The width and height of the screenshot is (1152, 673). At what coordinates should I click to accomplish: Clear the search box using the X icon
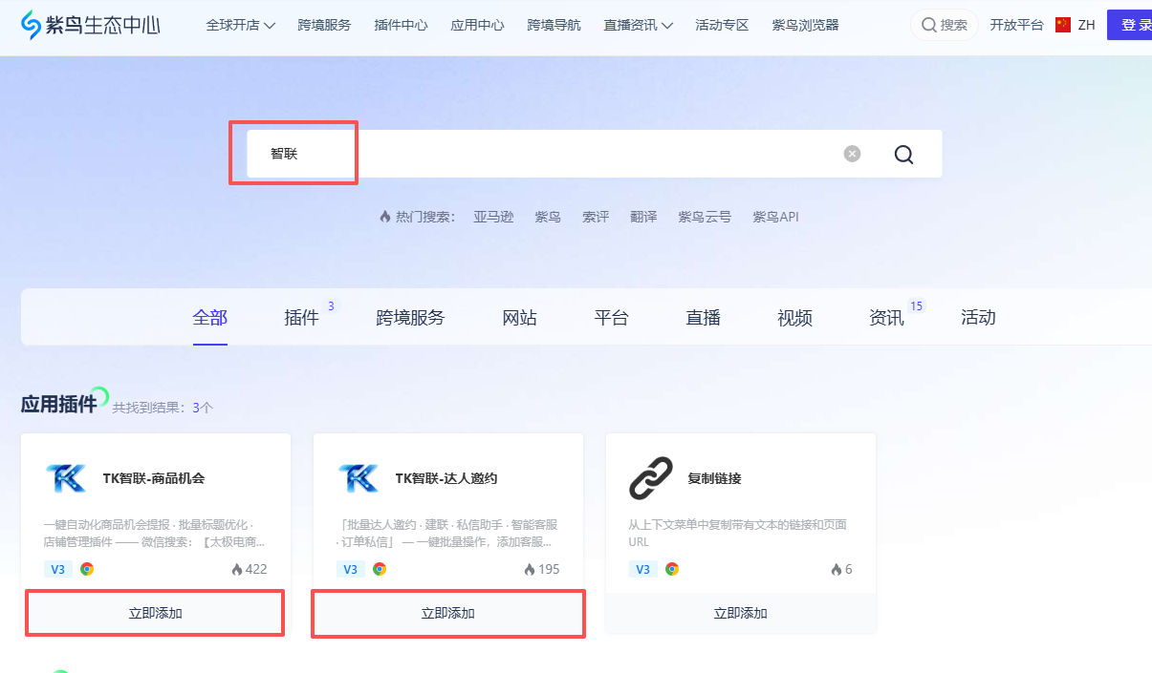851,154
